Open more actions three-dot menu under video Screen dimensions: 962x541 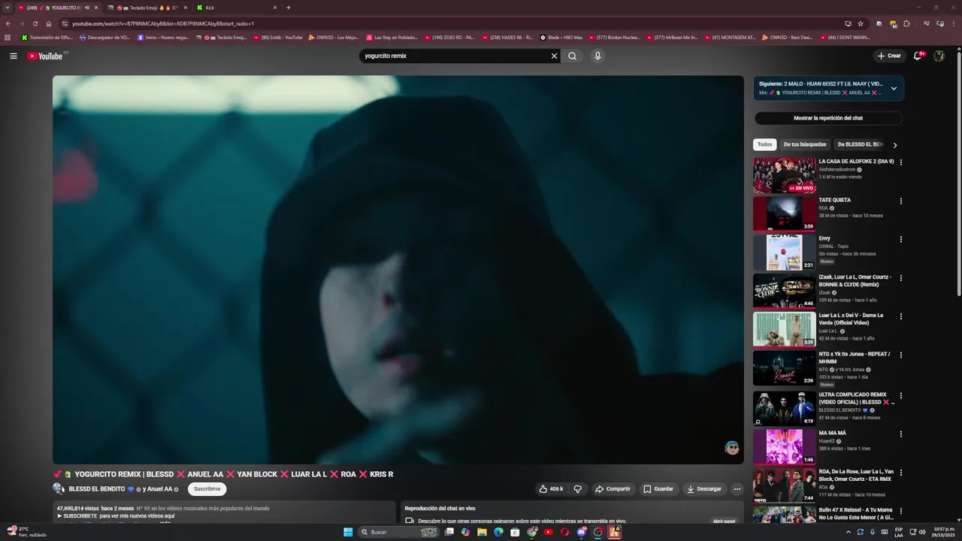737,488
